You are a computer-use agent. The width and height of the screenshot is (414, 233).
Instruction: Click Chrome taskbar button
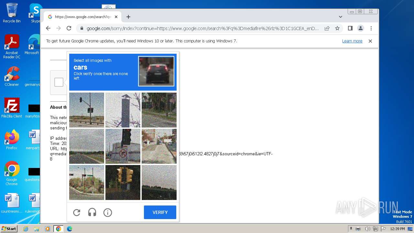point(58,229)
